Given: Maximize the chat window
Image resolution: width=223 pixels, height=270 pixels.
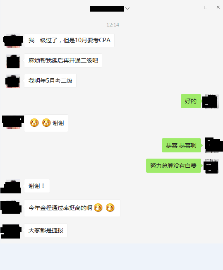Looking at the screenshot, I should pyautogui.click(x=206, y=7).
